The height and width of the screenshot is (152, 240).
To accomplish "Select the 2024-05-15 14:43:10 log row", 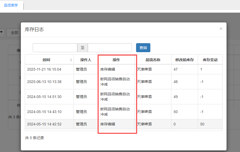I will [44, 112].
